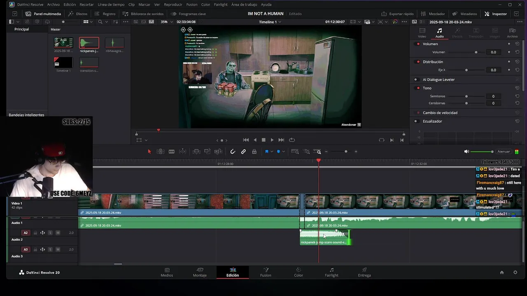
Task: Click Exportar rápido
Action: tap(397, 14)
